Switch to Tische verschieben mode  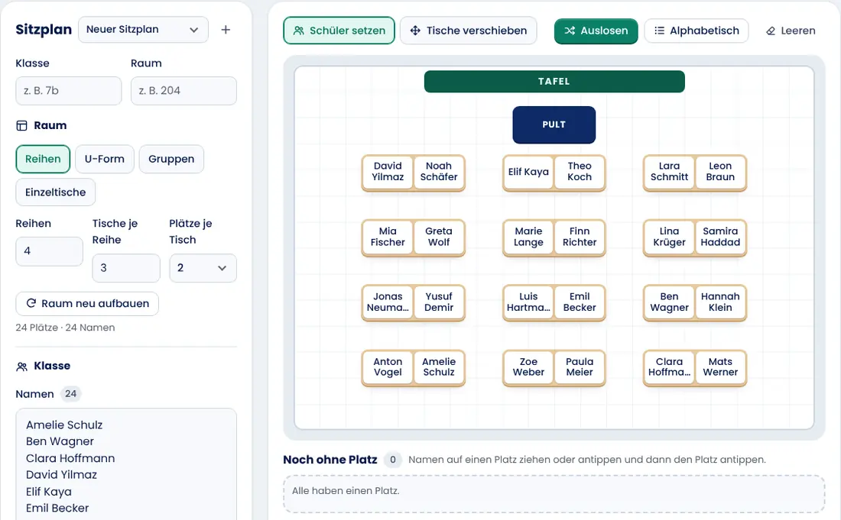468,31
